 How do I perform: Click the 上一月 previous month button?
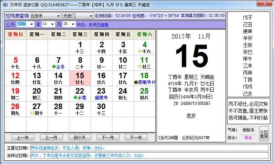[51, 137]
